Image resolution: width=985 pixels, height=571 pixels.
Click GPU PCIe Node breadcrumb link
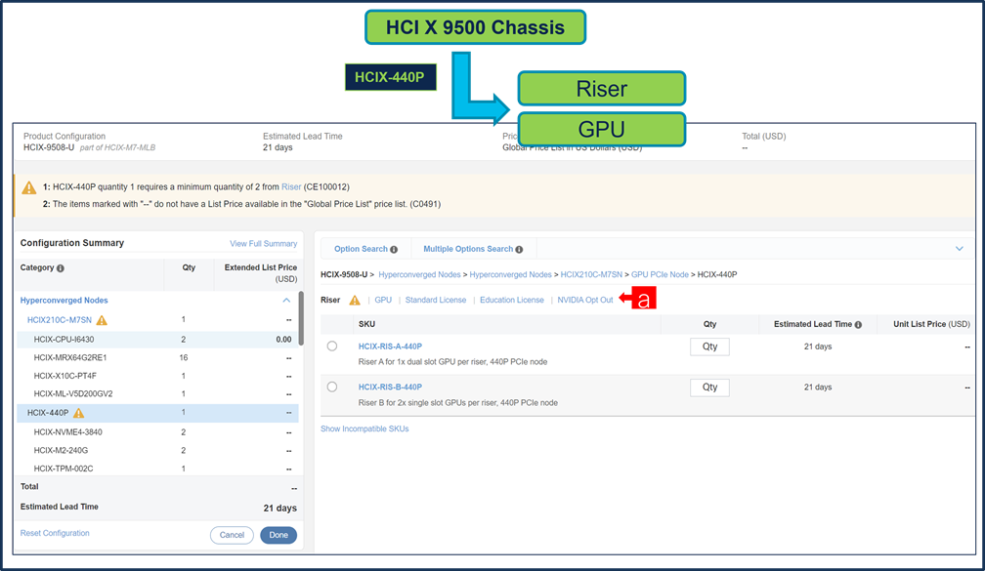click(660, 275)
